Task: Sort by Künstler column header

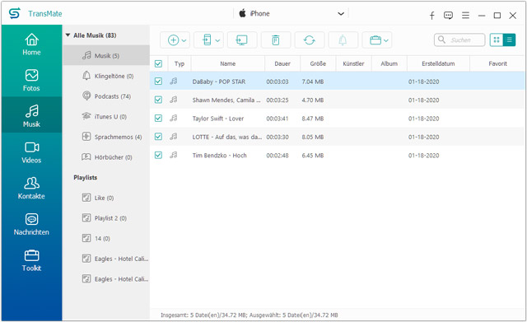Action: click(353, 63)
